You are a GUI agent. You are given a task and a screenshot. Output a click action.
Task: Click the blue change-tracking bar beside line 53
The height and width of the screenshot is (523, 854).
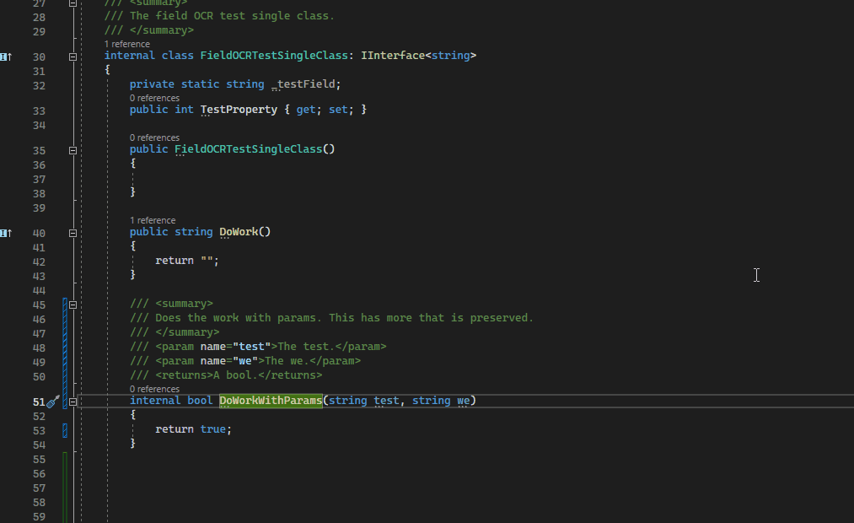pos(65,429)
